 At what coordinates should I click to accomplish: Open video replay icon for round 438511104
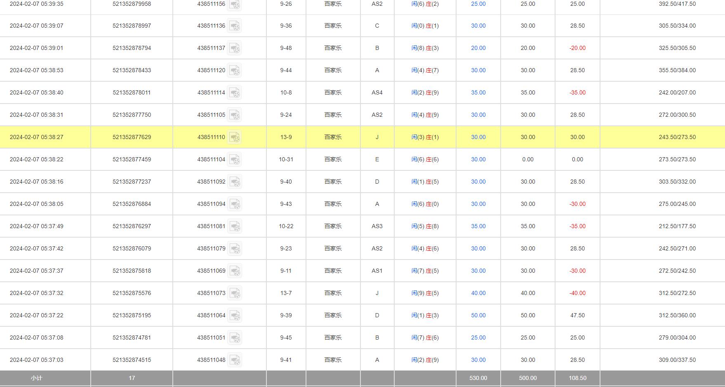point(235,159)
